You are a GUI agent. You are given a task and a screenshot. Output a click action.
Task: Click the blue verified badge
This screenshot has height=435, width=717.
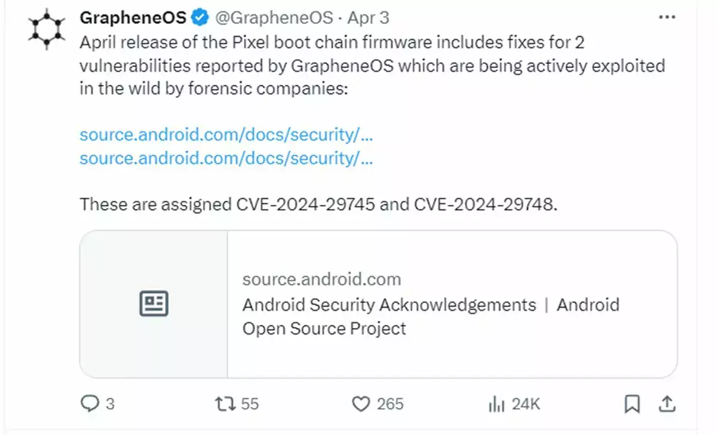200,18
